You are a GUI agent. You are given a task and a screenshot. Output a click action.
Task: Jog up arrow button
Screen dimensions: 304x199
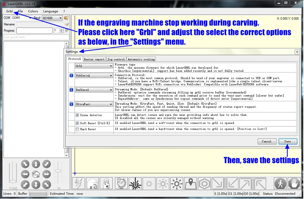tap(36, 164)
